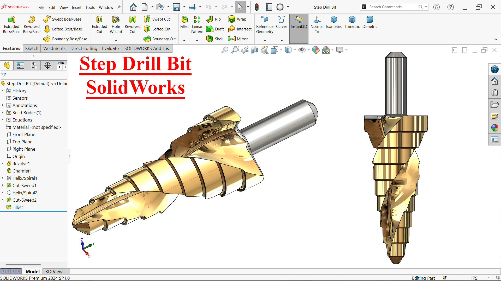501x281 pixels.
Task: Switch to the Evaluate tab
Action: pyautogui.click(x=110, y=48)
